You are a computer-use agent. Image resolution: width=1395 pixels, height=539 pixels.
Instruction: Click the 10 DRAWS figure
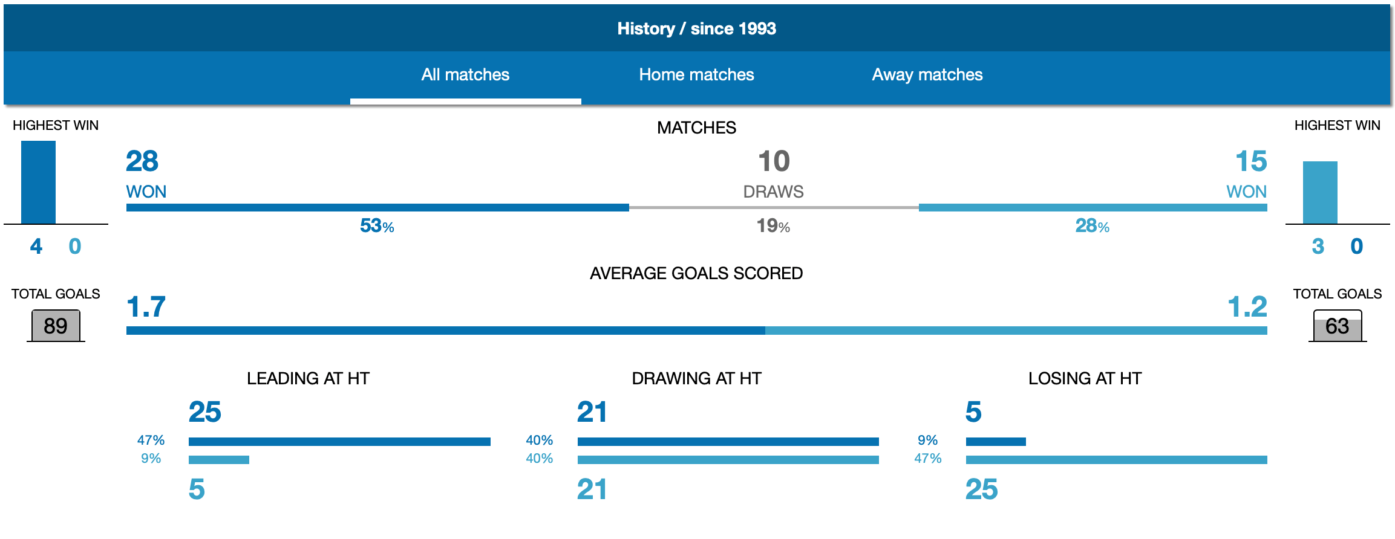pyautogui.click(x=774, y=174)
